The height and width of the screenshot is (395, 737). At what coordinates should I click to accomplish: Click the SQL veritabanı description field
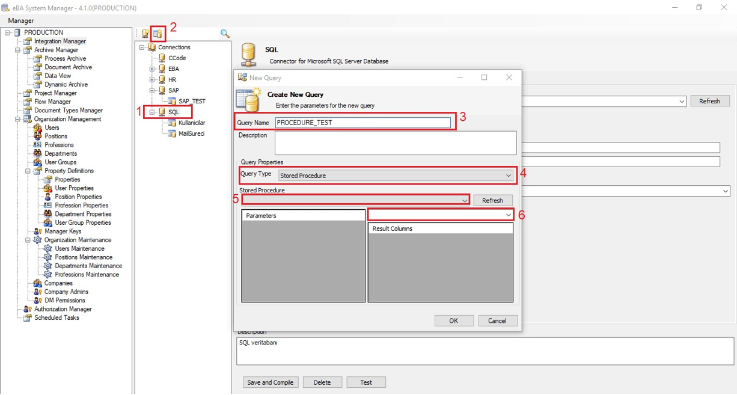(485, 351)
